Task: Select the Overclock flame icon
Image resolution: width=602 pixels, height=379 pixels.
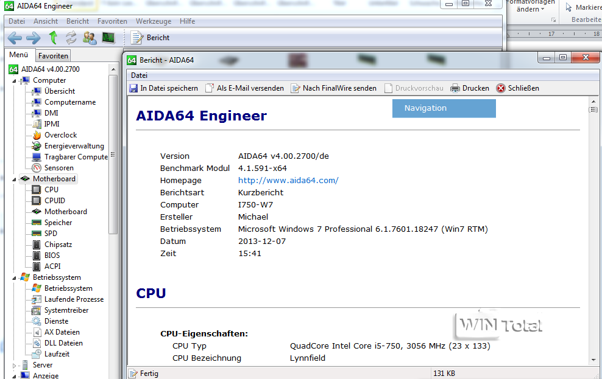Action: [x=37, y=135]
